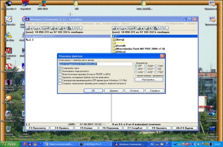
Task: Open the Файл menu
Action: click(x=29, y=23)
